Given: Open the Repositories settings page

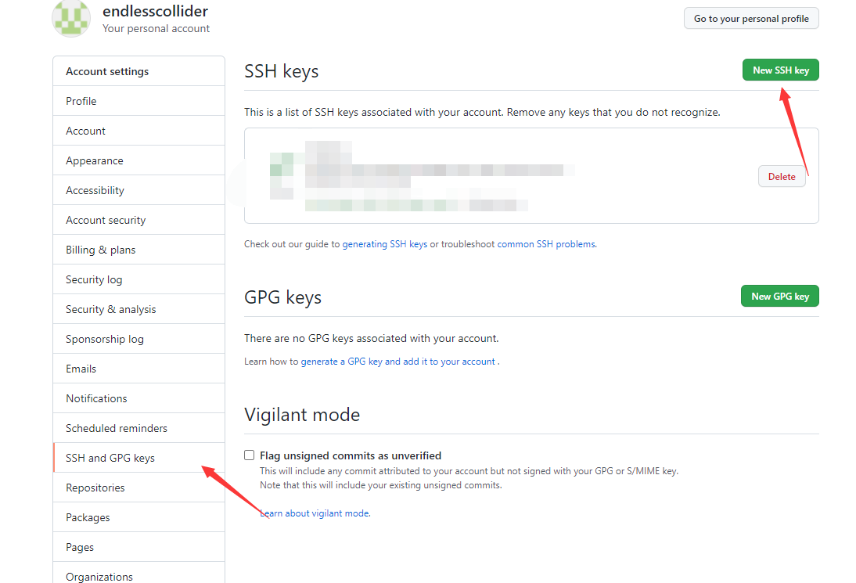Looking at the screenshot, I should coord(138,488).
